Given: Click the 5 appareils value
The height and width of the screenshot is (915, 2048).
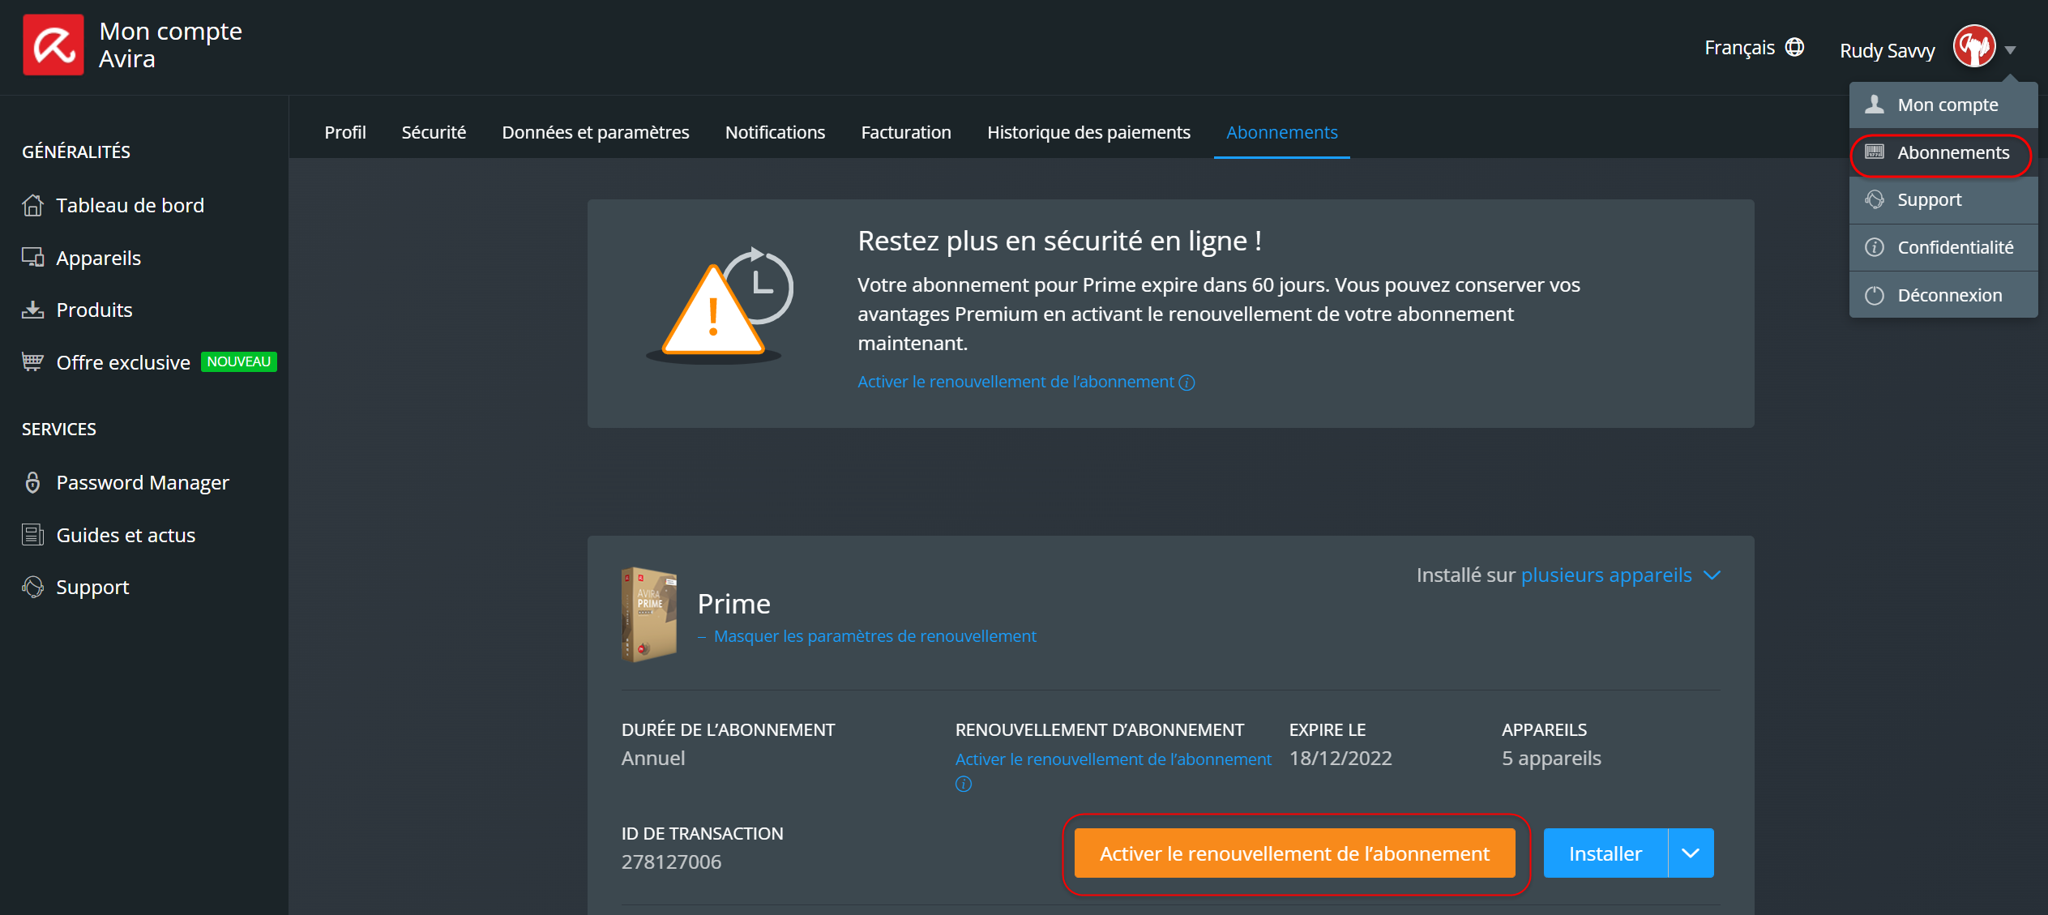Looking at the screenshot, I should (1551, 758).
